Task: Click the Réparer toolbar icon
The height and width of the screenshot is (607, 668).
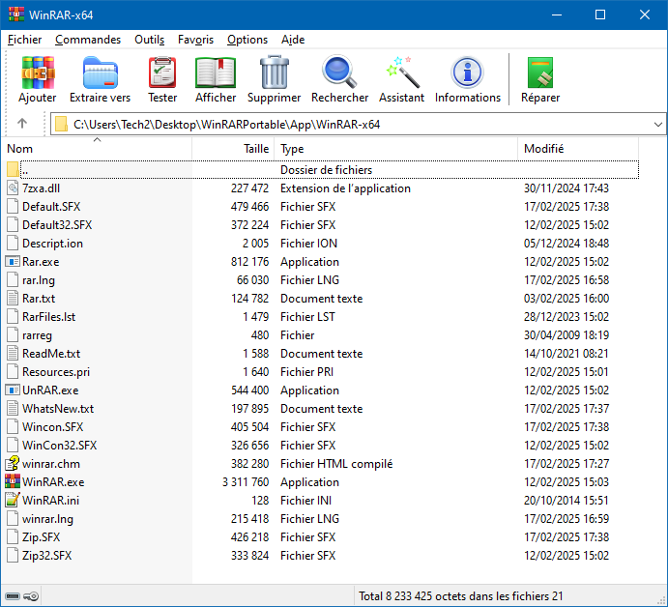Action: pyautogui.click(x=540, y=72)
